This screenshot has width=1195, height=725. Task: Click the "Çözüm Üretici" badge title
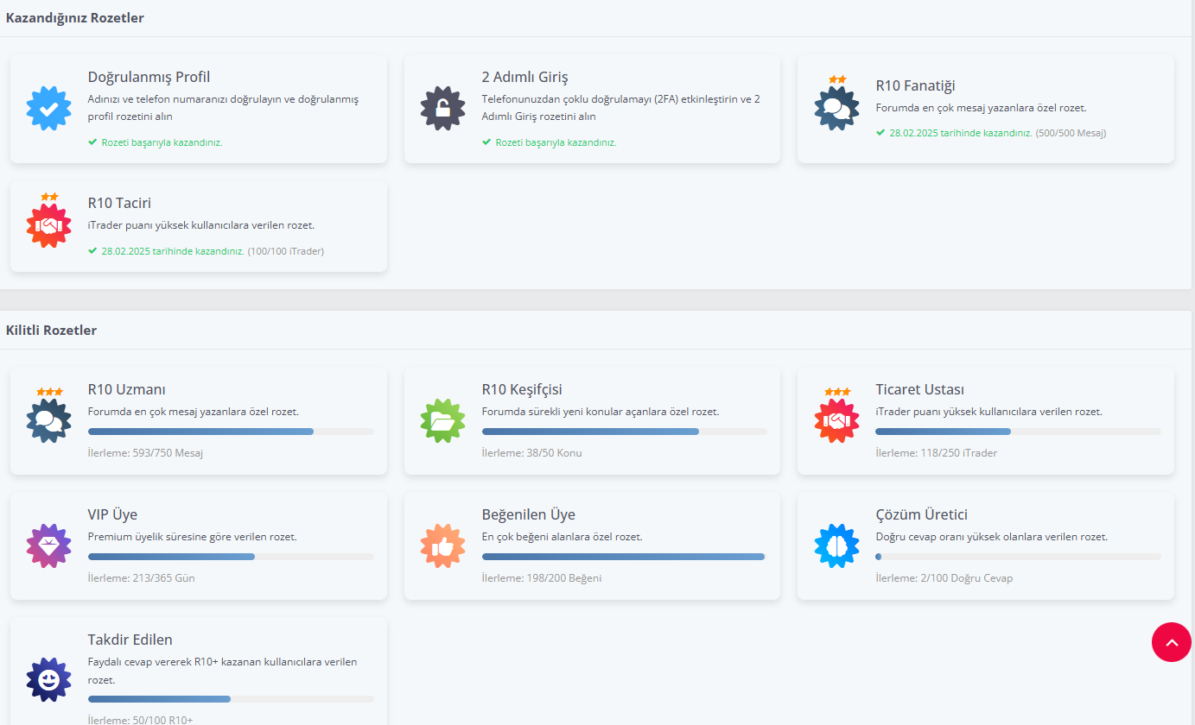point(921,515)
